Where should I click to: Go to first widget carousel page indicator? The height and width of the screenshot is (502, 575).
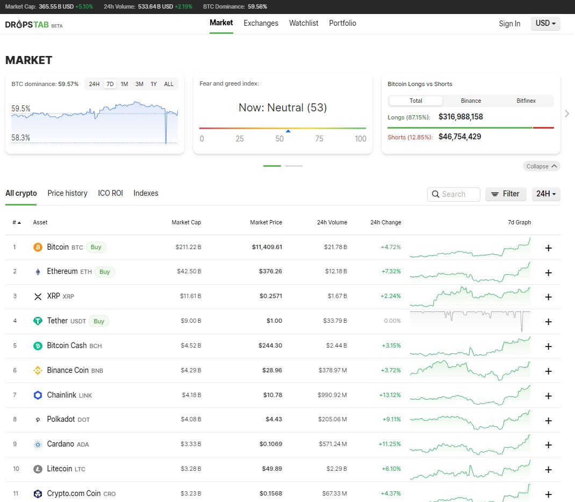[272, 166]
